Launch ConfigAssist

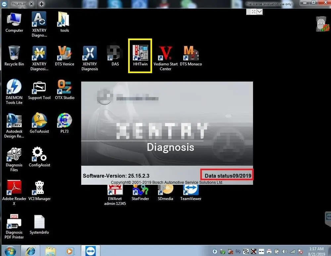coord(39,157)
